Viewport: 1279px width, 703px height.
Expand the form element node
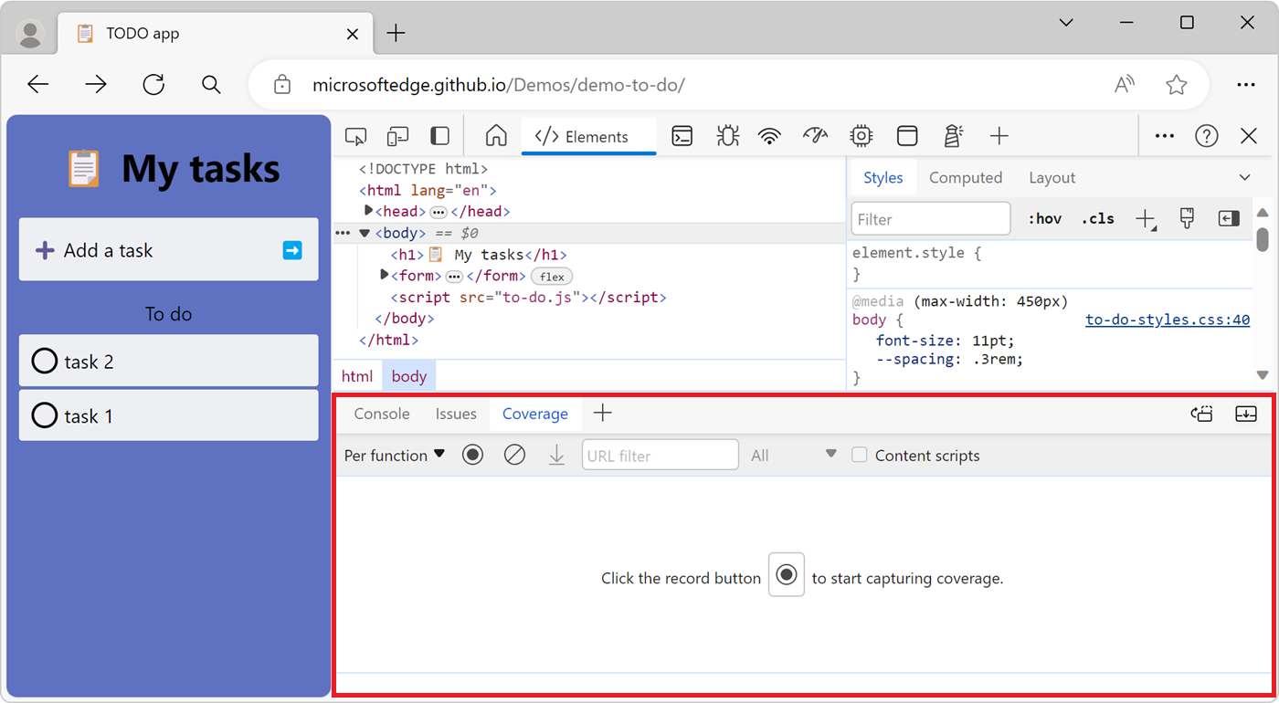[x=385, y=275]
